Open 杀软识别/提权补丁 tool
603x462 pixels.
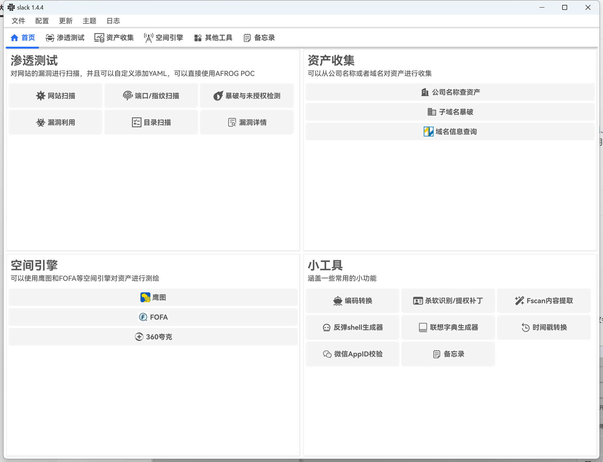pos(448,301)
